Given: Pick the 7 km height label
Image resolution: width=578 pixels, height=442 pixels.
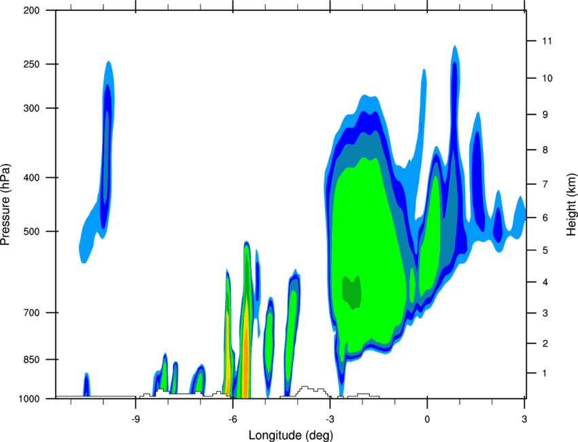Looking at the screenshot, I should pos(545,184).
